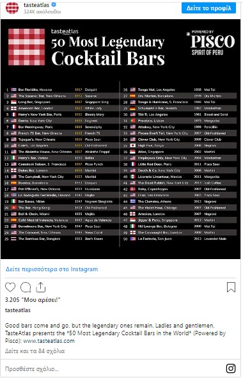Click the '3.205 Μου αρέσει!' likes count

33,300
